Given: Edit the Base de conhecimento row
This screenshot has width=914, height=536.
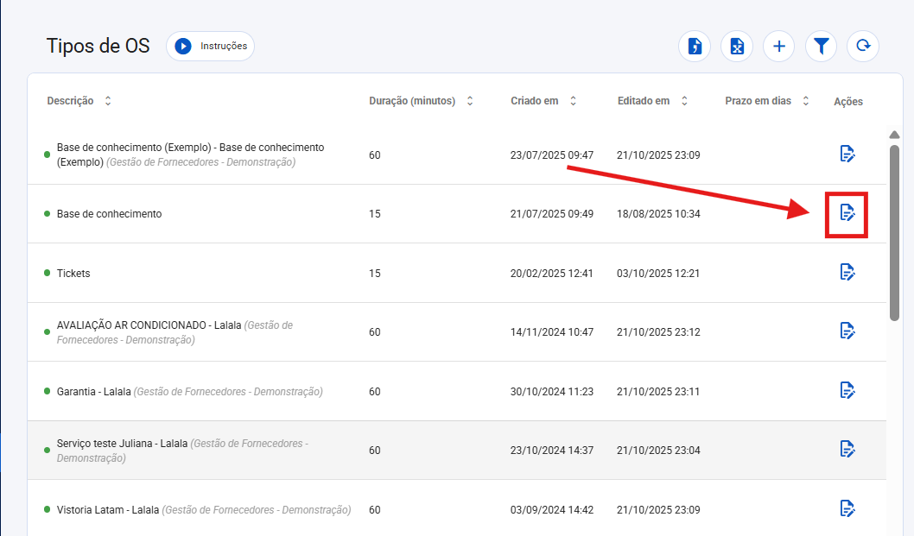Looking at the screenshot, I should tap(847, 212).
